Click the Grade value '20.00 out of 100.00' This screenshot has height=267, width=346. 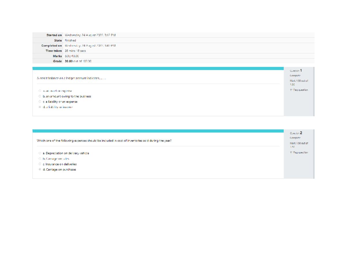pos(78,61)
